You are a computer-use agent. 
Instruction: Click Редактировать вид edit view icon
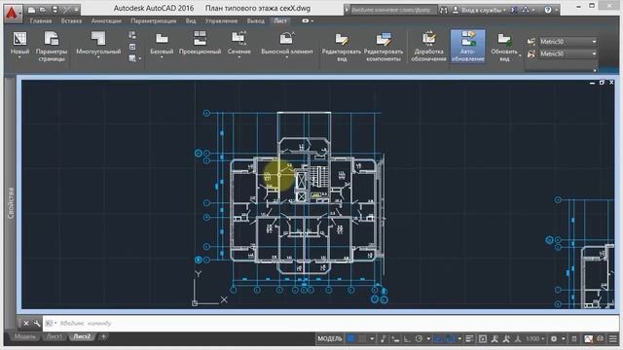point(342,39)
